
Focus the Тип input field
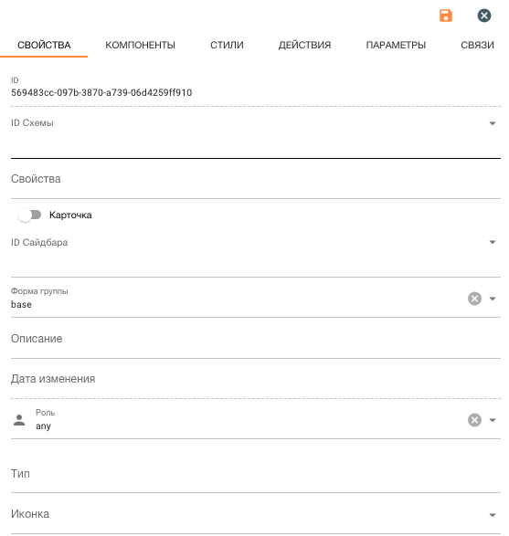[x=256, y=474]
